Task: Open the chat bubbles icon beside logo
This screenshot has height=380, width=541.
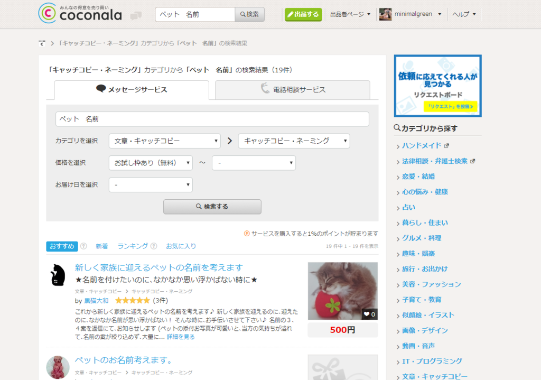Action: (136, 15)
